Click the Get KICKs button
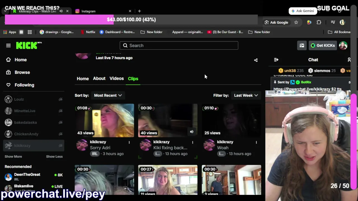The width and height of the screenshot is (358, 201). [x=323, y=46]
